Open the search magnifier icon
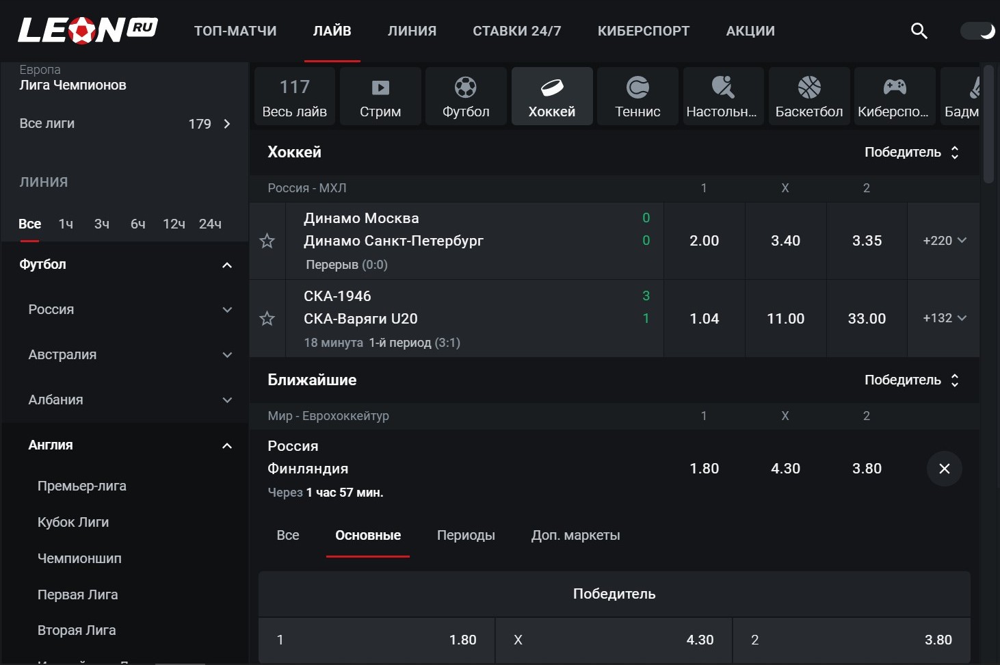Screen dimensions: 1000x665 pyautogui.click(x=919, y=31)
